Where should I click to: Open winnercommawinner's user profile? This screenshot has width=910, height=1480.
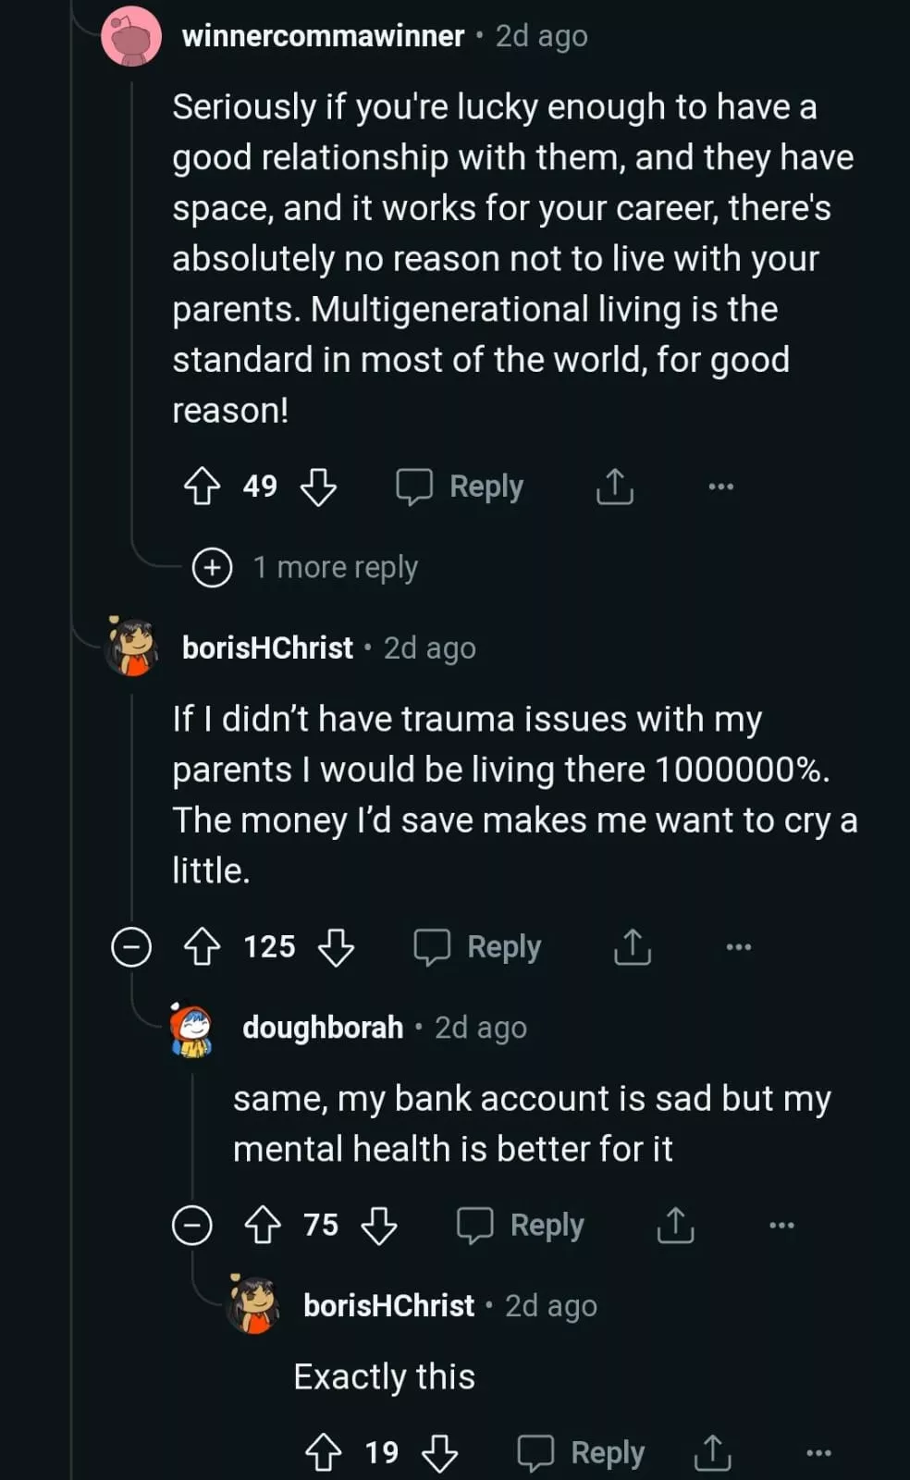pos(323,36)
